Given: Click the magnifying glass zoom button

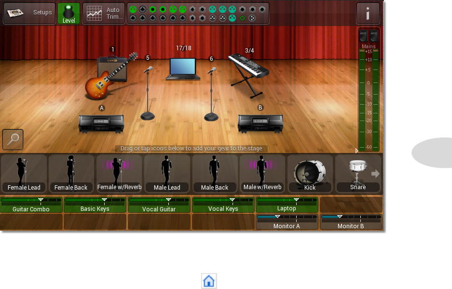Looking at the screenshot, I should 13,139.
